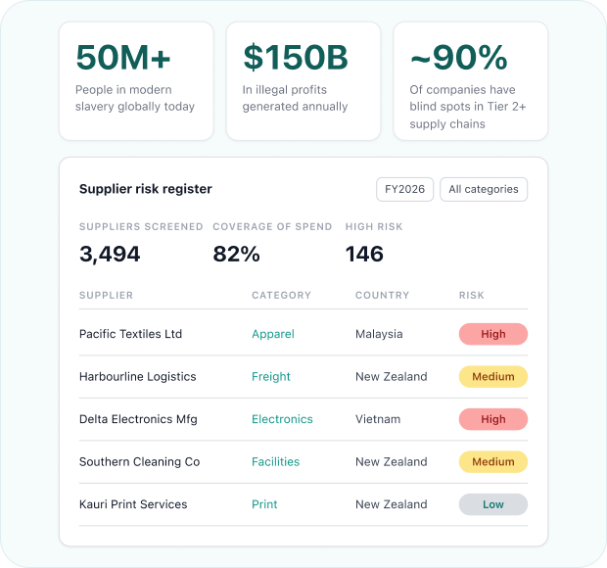Click the Apparel category link
This screenshot has width=607, height=568.
tap(273, 334)
